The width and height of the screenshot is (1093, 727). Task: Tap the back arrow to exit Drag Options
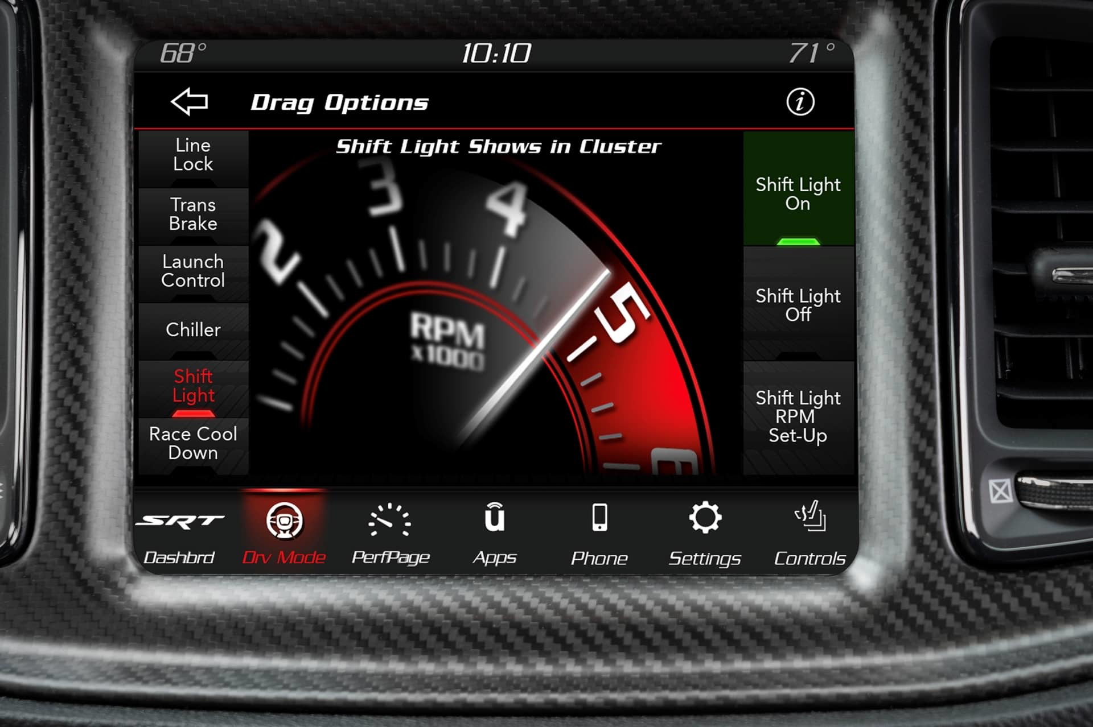tap(189, 102)
